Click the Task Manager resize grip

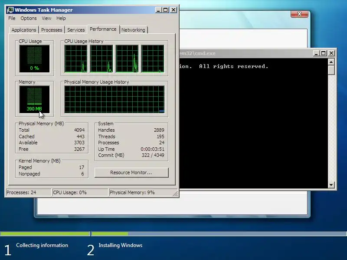pos(175,194)
